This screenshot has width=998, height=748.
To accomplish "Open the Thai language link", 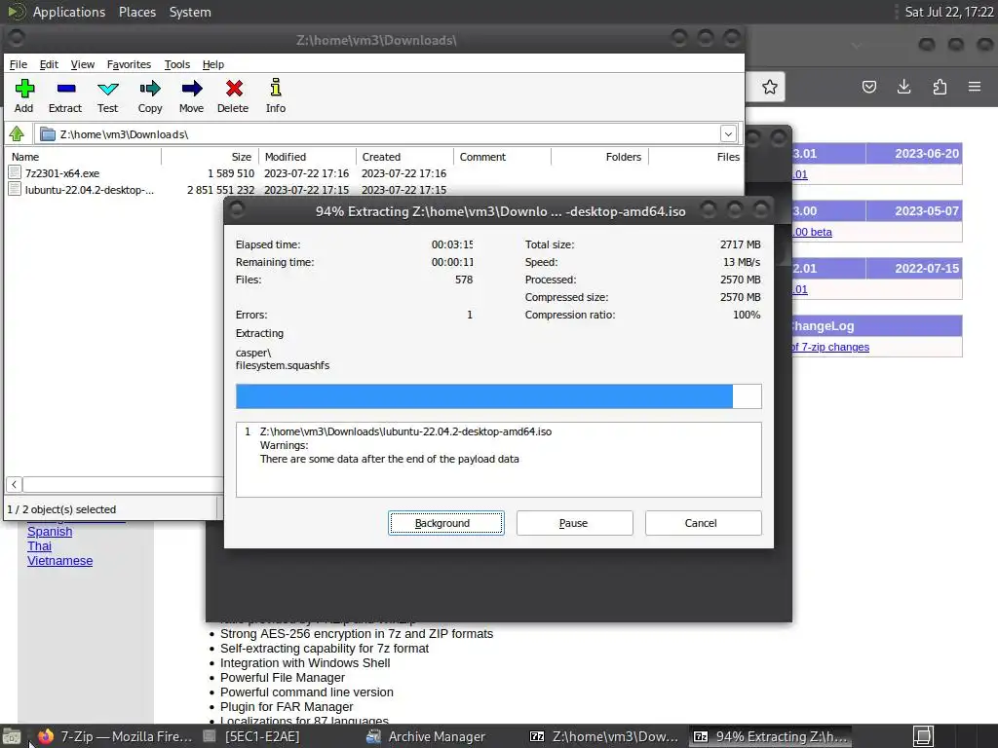I will [39, 545].
